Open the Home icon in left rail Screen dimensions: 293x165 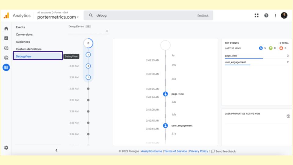tap(6, 28)
